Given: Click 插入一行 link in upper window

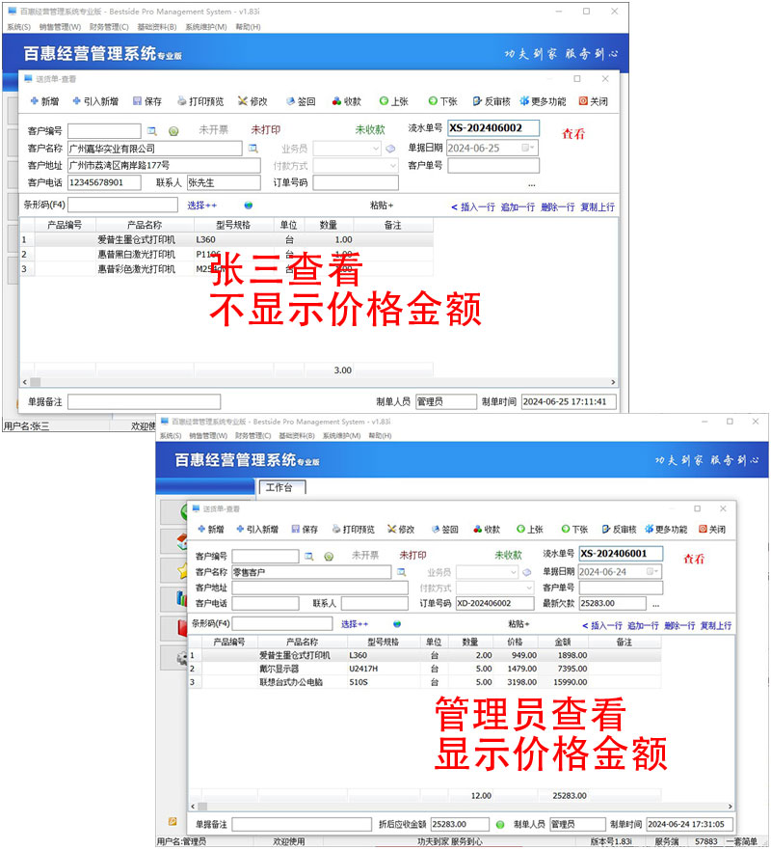Looking at the screenshot, I should click(x=477, y=206).
